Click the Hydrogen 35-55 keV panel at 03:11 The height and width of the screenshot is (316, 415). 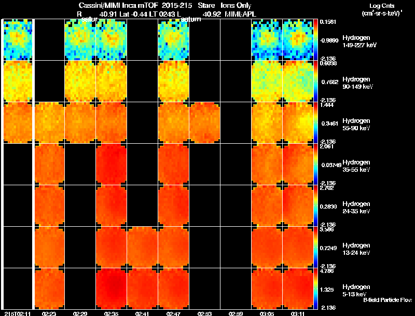tap(298, 164)
